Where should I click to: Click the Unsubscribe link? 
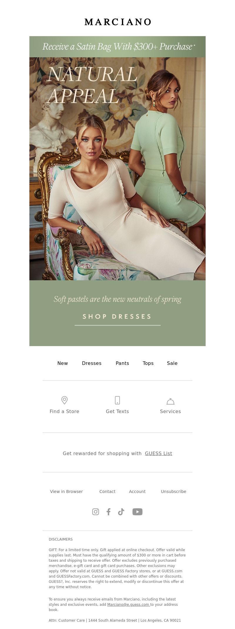click(174, 492)
